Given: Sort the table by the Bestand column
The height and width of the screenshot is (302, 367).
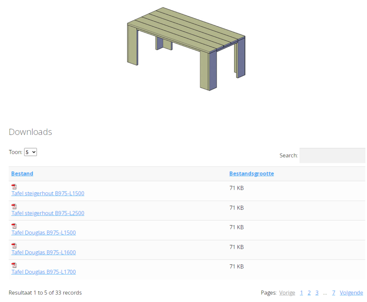Looking at the screenshot, I should coord(22,173).
